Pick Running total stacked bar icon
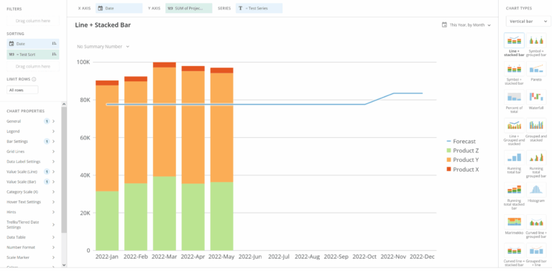The image size is (552, 271). coord(514,190)
